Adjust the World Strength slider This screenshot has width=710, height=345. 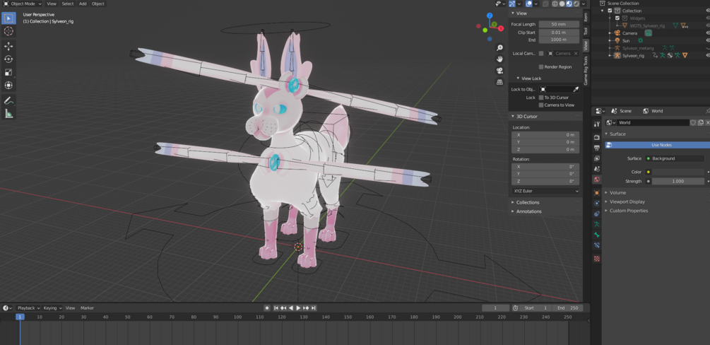678,182
